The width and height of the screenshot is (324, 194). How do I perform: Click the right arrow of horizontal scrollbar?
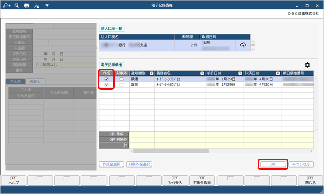coord(312,151)
